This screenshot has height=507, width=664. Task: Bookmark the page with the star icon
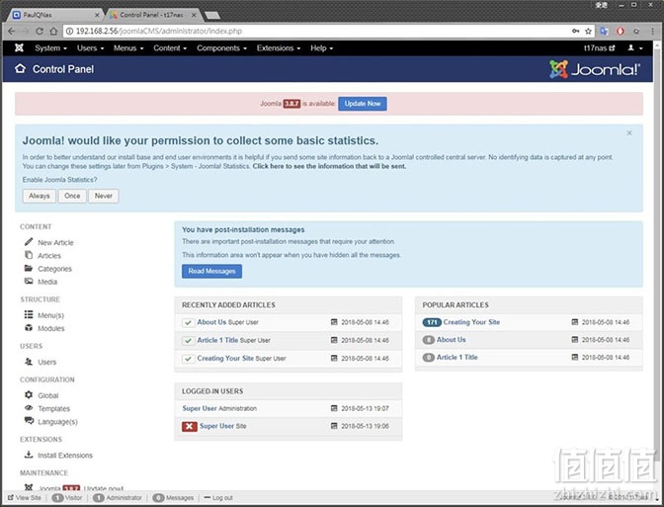[588, 31]
